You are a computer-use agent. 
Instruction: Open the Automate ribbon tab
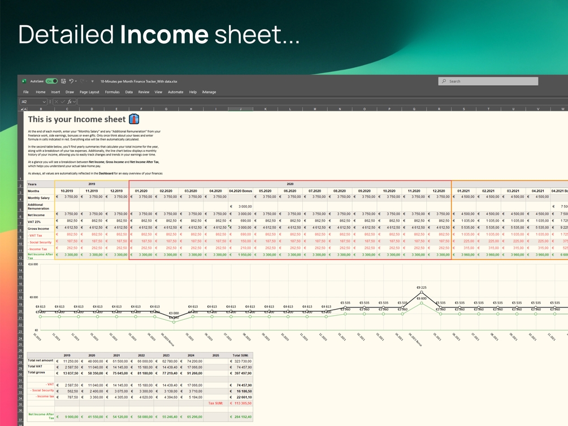(x=176, y=92)
